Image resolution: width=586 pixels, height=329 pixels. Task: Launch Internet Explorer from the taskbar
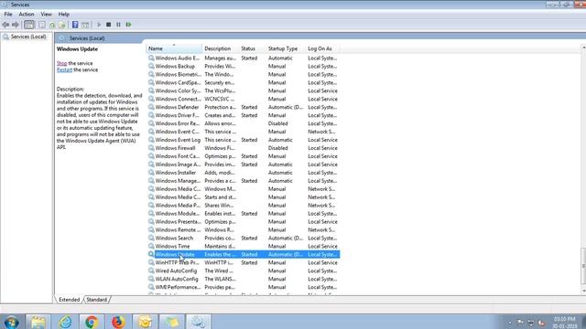[x=65, y=322]
